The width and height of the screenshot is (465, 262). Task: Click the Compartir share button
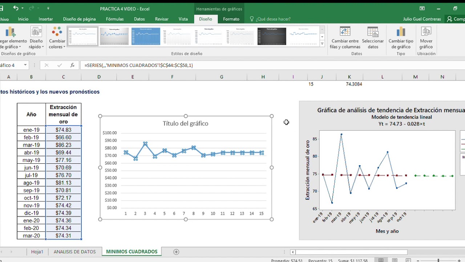tap(456, 19)
